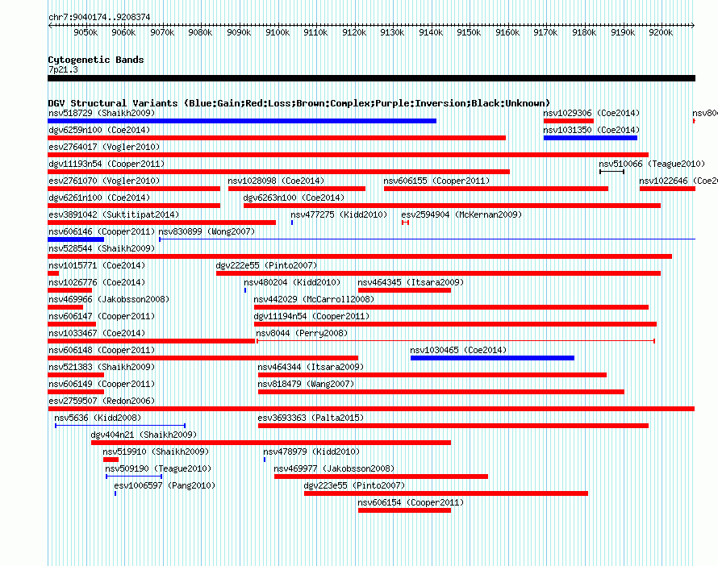Select nsv606146 (Cooper2011) blue bar
718x566 pixels.
click(76, 239)
